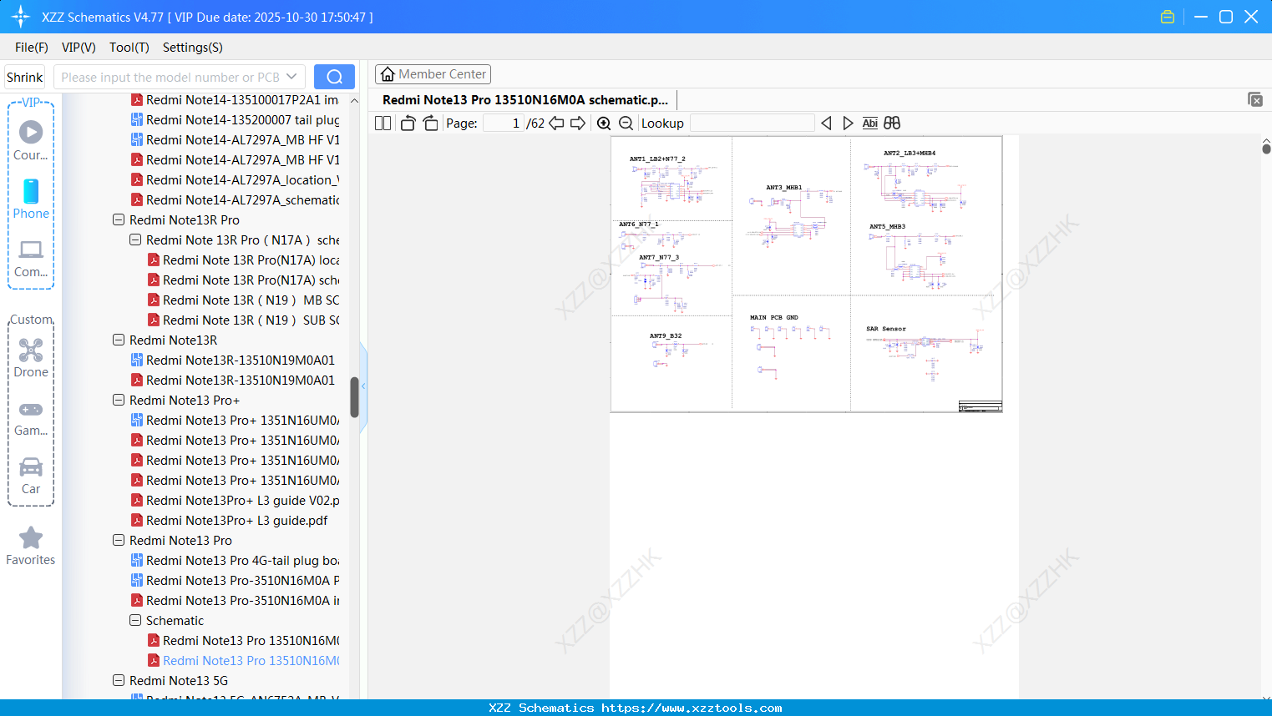This screenshot has height=716, width=1272.
Task: Collapse the file tree panel handle
Action: (x=363, y=386)
